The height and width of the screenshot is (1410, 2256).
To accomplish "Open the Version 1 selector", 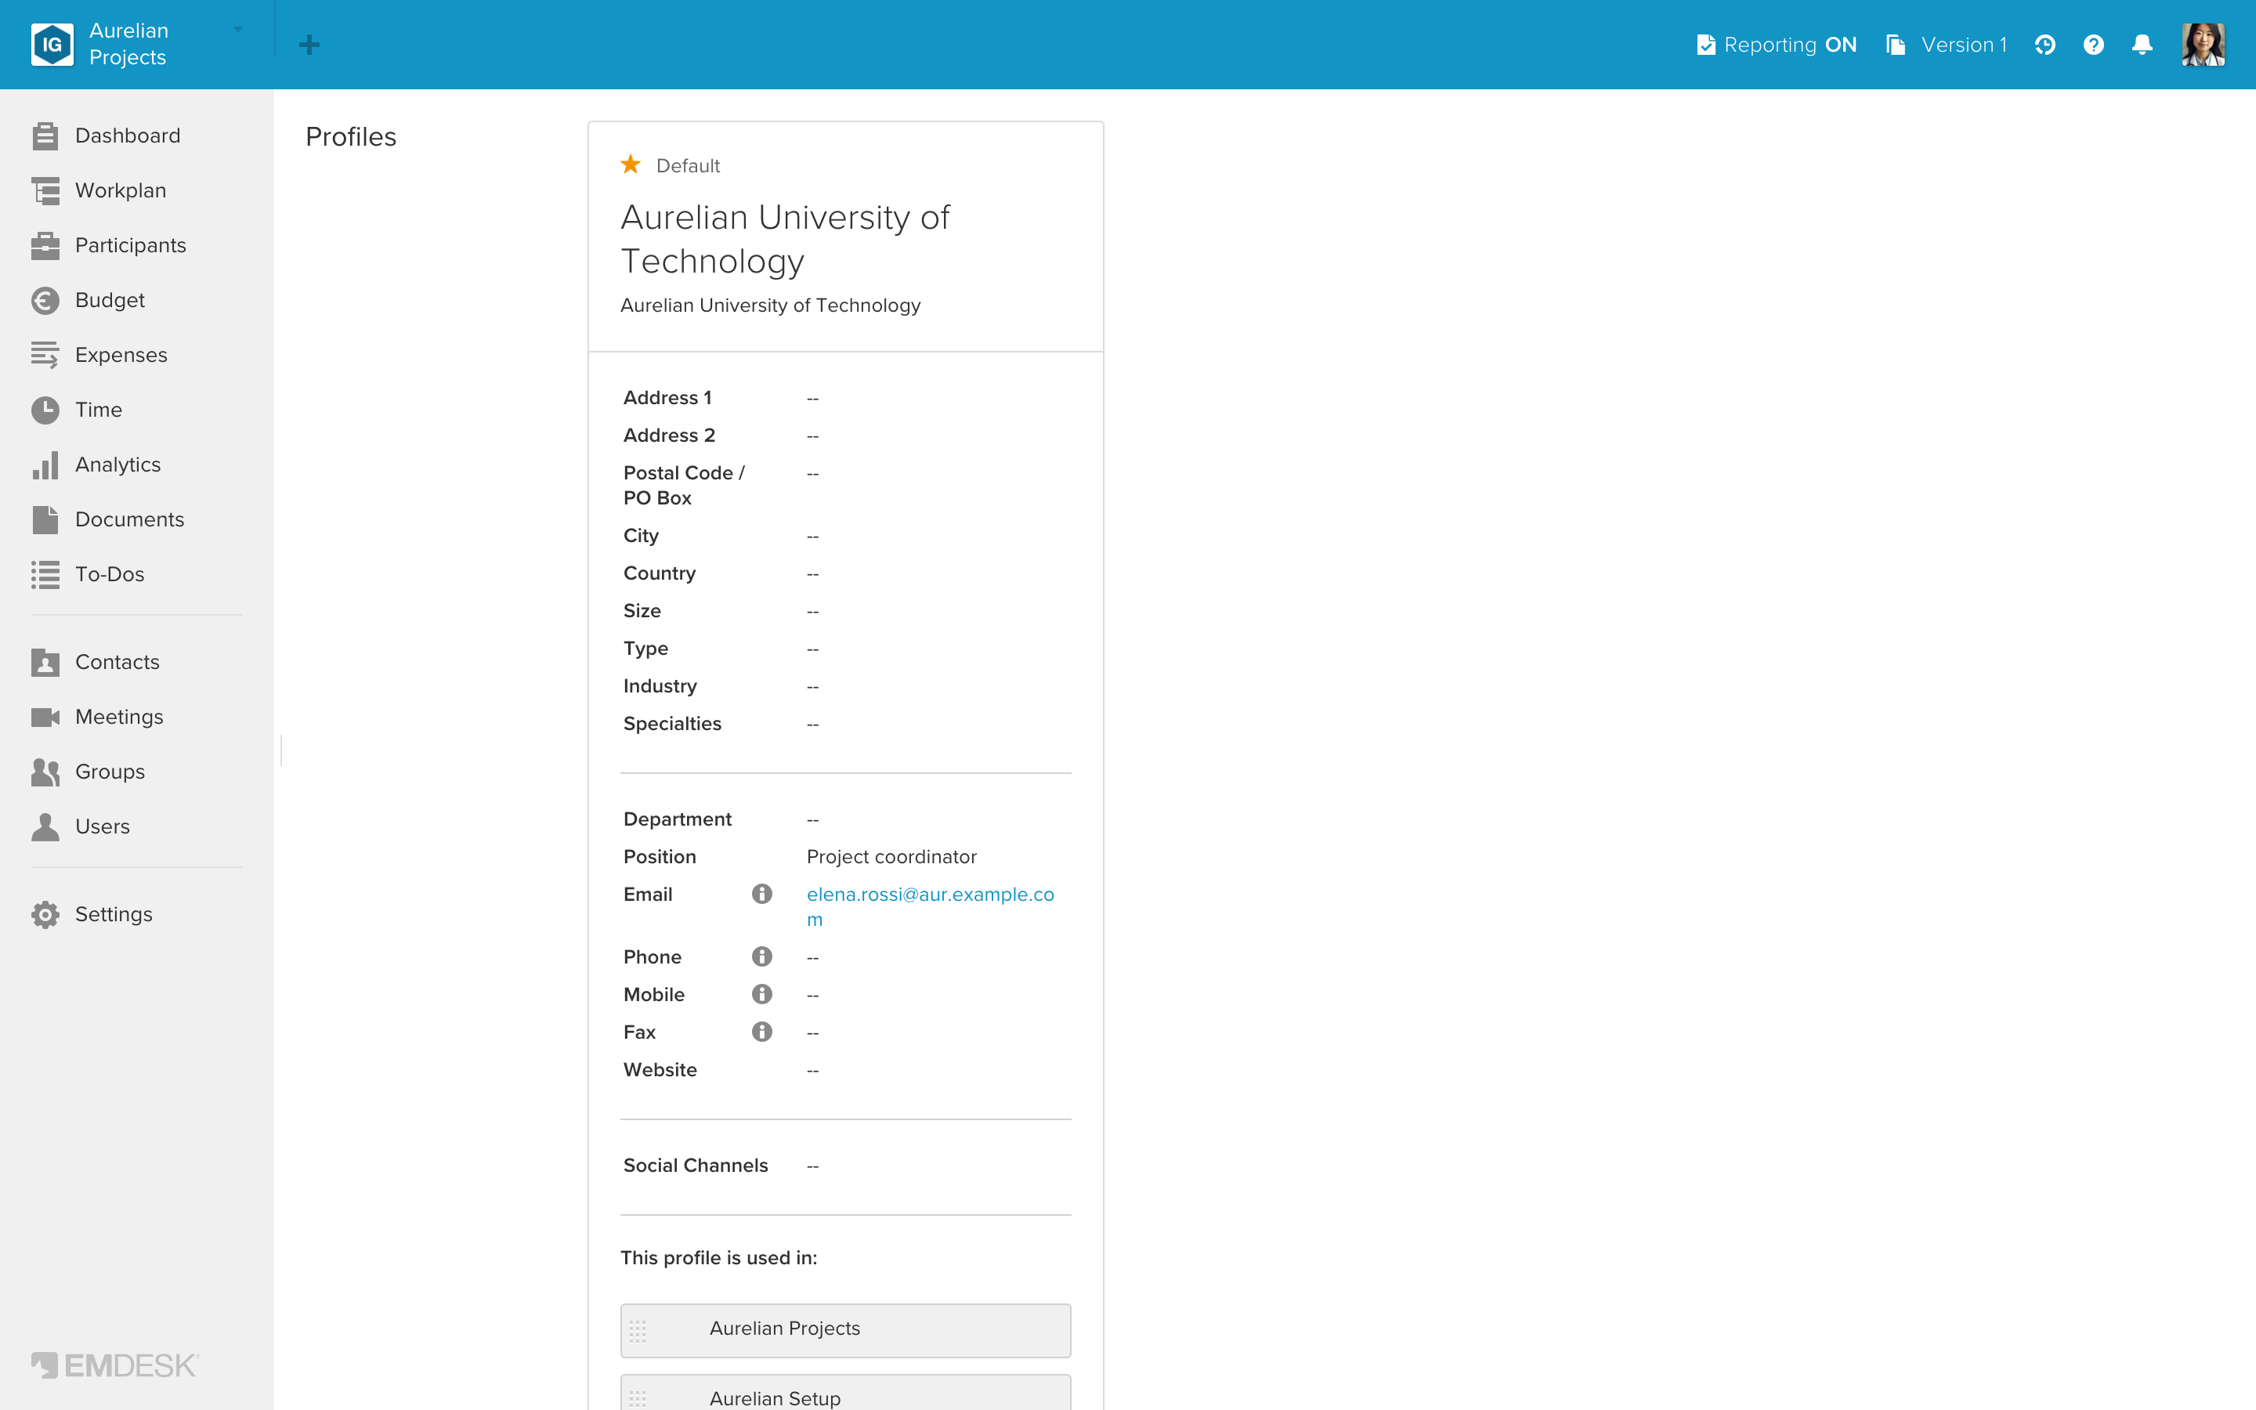I will [1947, 45].
